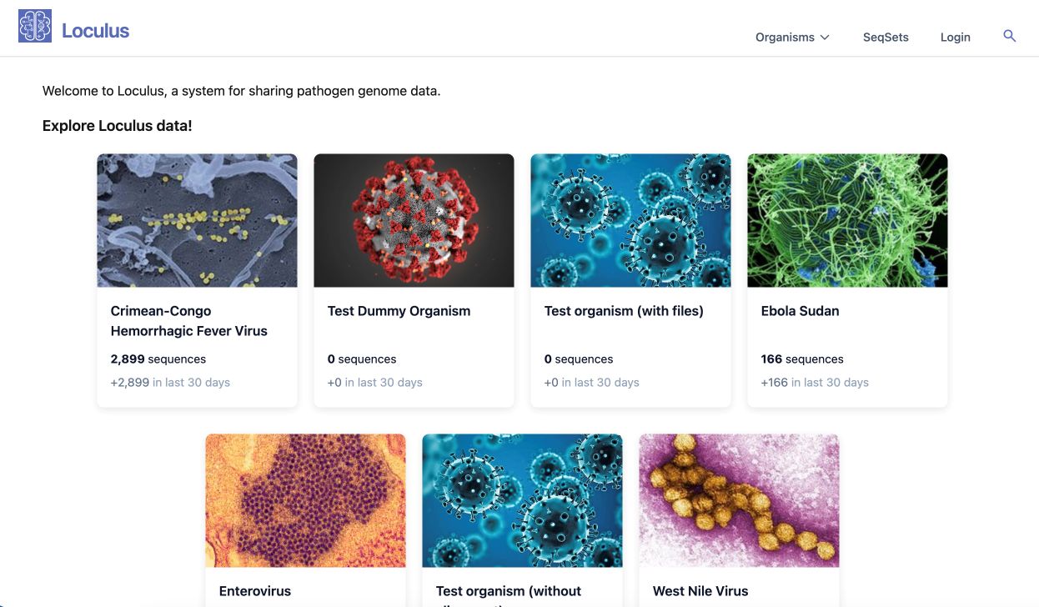Image resolution: width=1039 pixels, height=607 pixels.
Task: Click the 166 sequences count
Action: click(x=802, y=359)
